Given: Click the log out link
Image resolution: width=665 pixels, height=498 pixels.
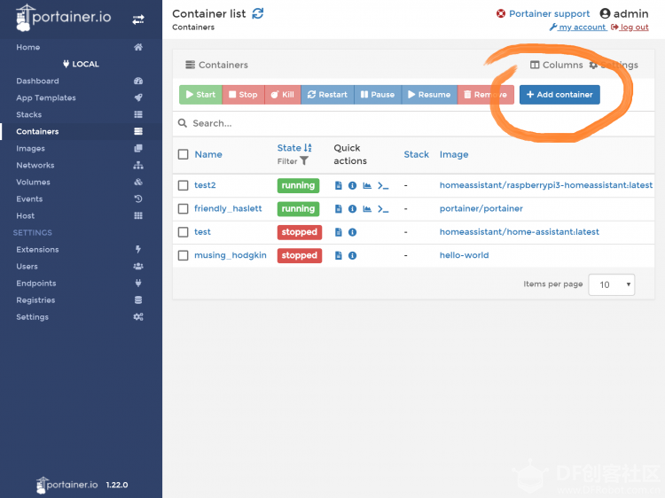Looking at the screenshot, I should (630, 27).
